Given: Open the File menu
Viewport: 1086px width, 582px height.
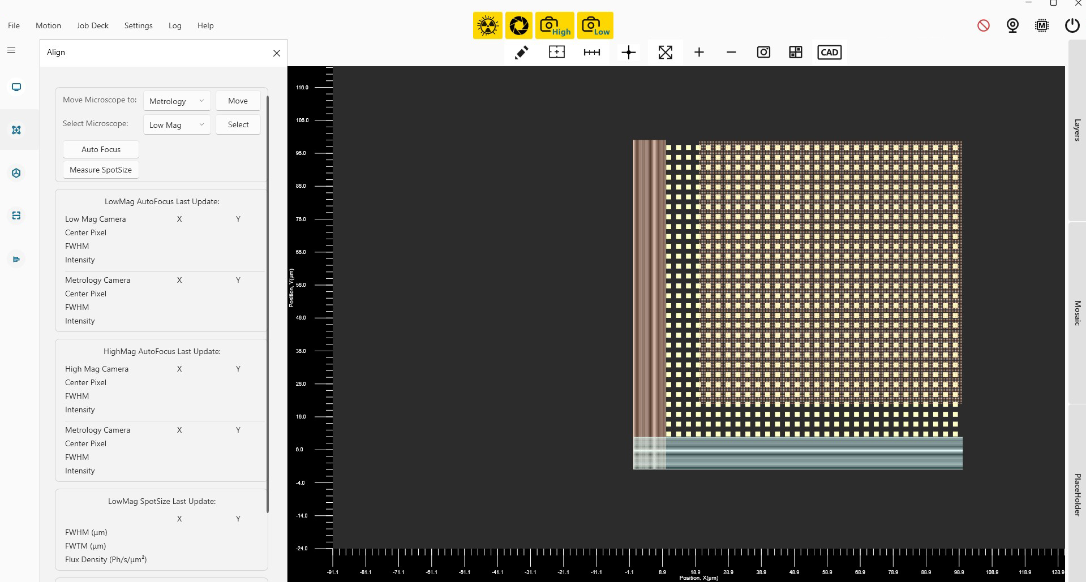Looking at the screenshot, I should click(14, 25).
